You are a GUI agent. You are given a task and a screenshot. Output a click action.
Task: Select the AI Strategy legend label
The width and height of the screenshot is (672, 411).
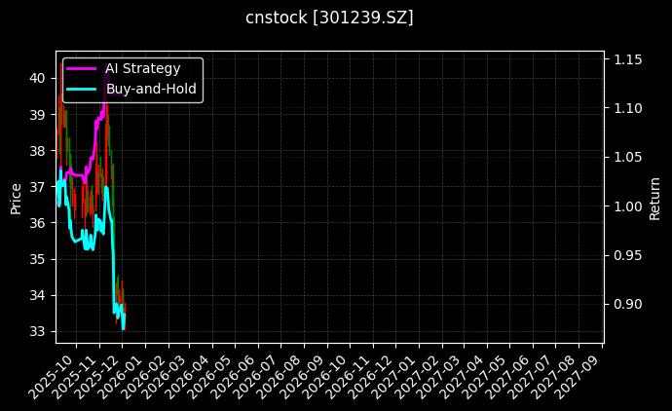142,69
